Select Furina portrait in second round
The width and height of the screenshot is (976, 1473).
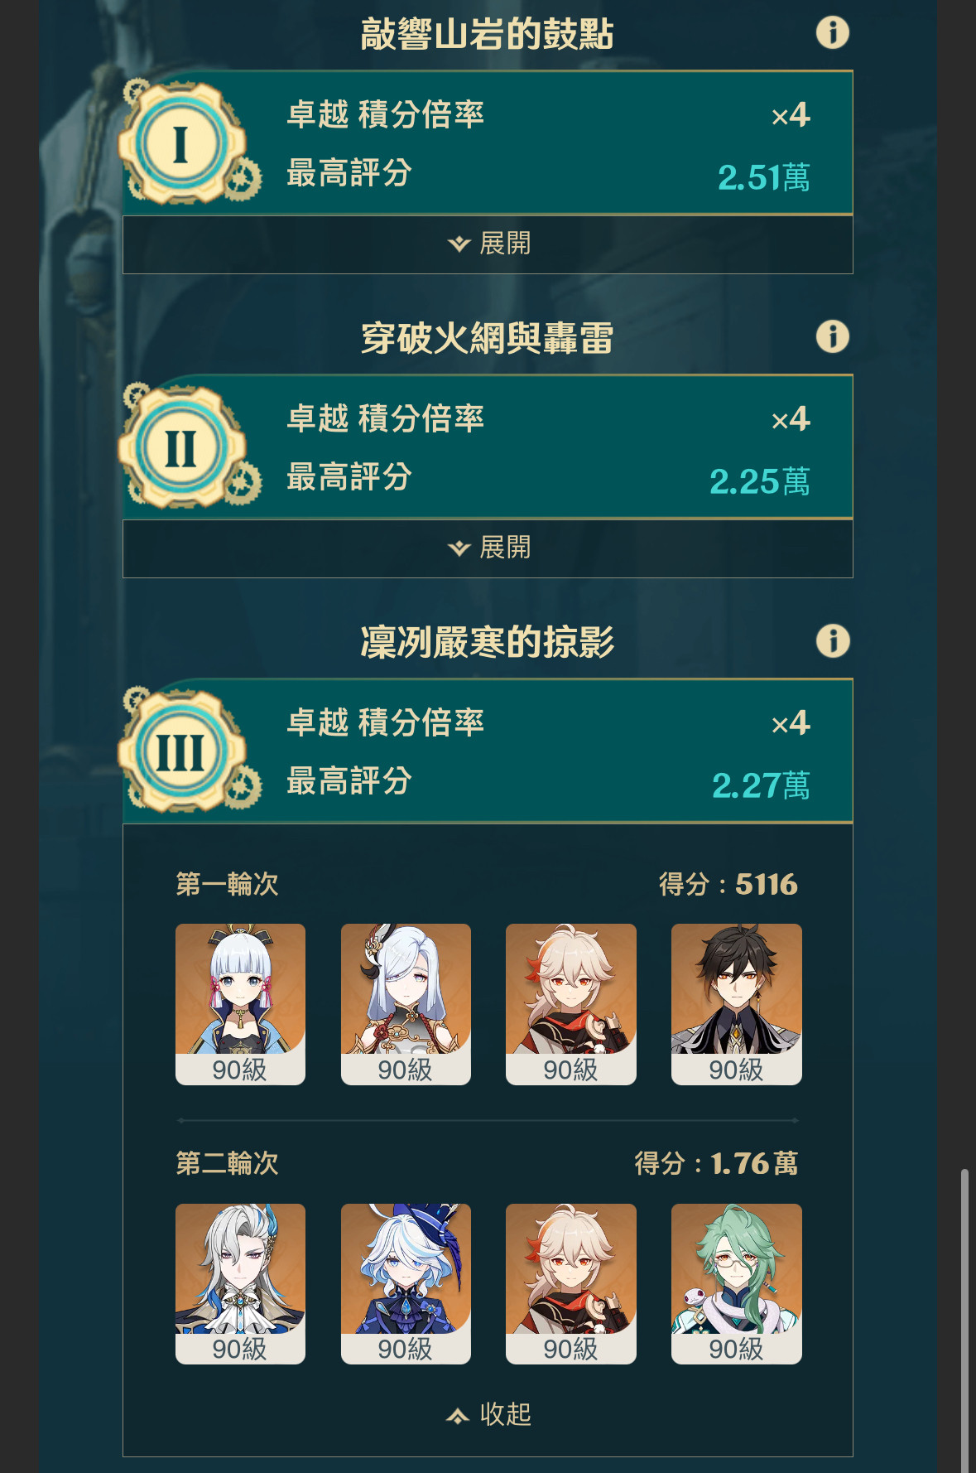(x=406, y=1284)
